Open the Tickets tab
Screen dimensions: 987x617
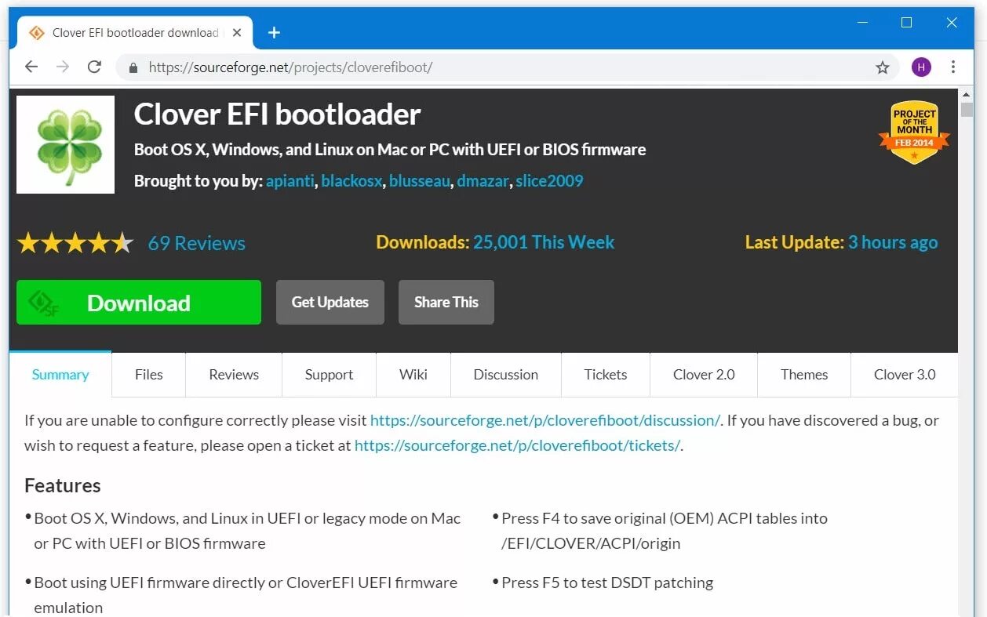[x=606, y=375]
